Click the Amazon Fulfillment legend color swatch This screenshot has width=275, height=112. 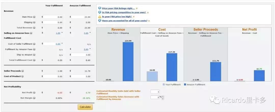click(185, 85)
